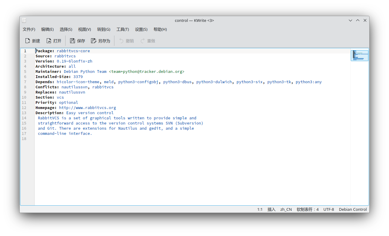Open the 视图(V) menu
This screenshot has height=236, width=389.
[x=84, y=29]
